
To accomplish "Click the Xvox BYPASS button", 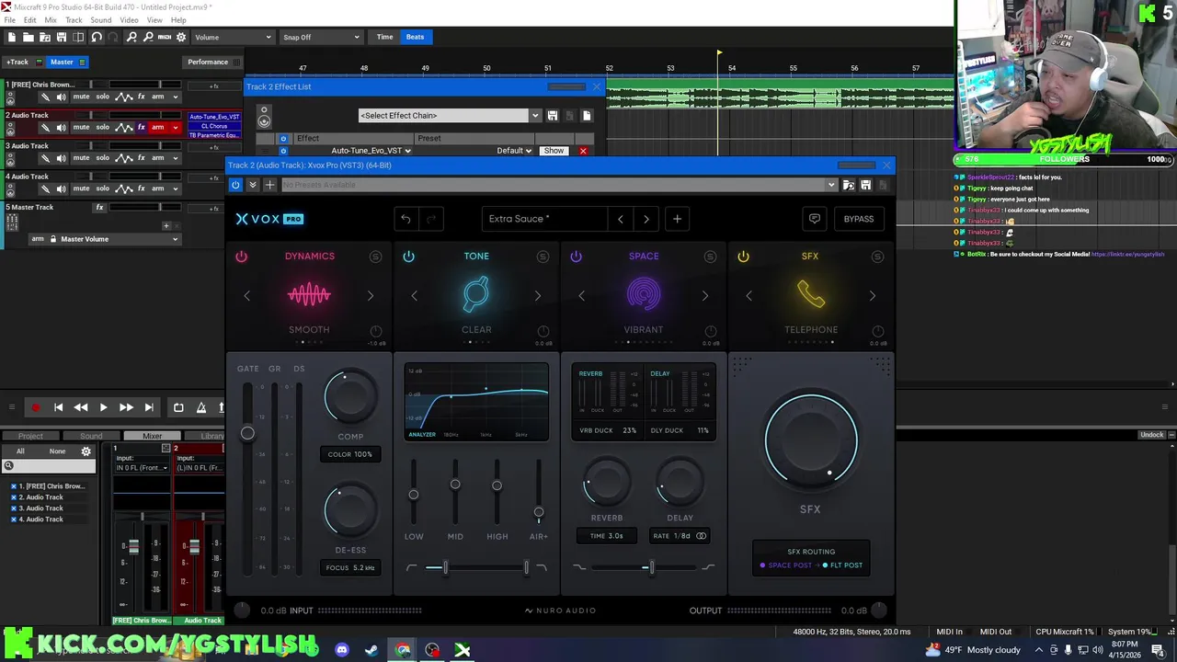I will pos(859,219).
